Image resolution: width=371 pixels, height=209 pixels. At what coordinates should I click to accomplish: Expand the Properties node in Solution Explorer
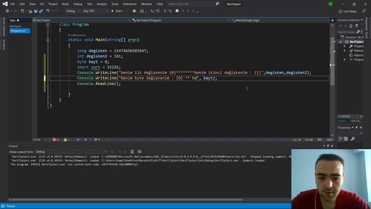coord(344,46)
